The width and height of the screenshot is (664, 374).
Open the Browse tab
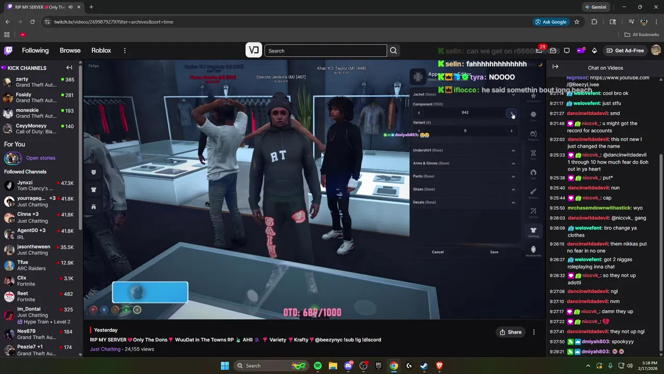point(70,50)
